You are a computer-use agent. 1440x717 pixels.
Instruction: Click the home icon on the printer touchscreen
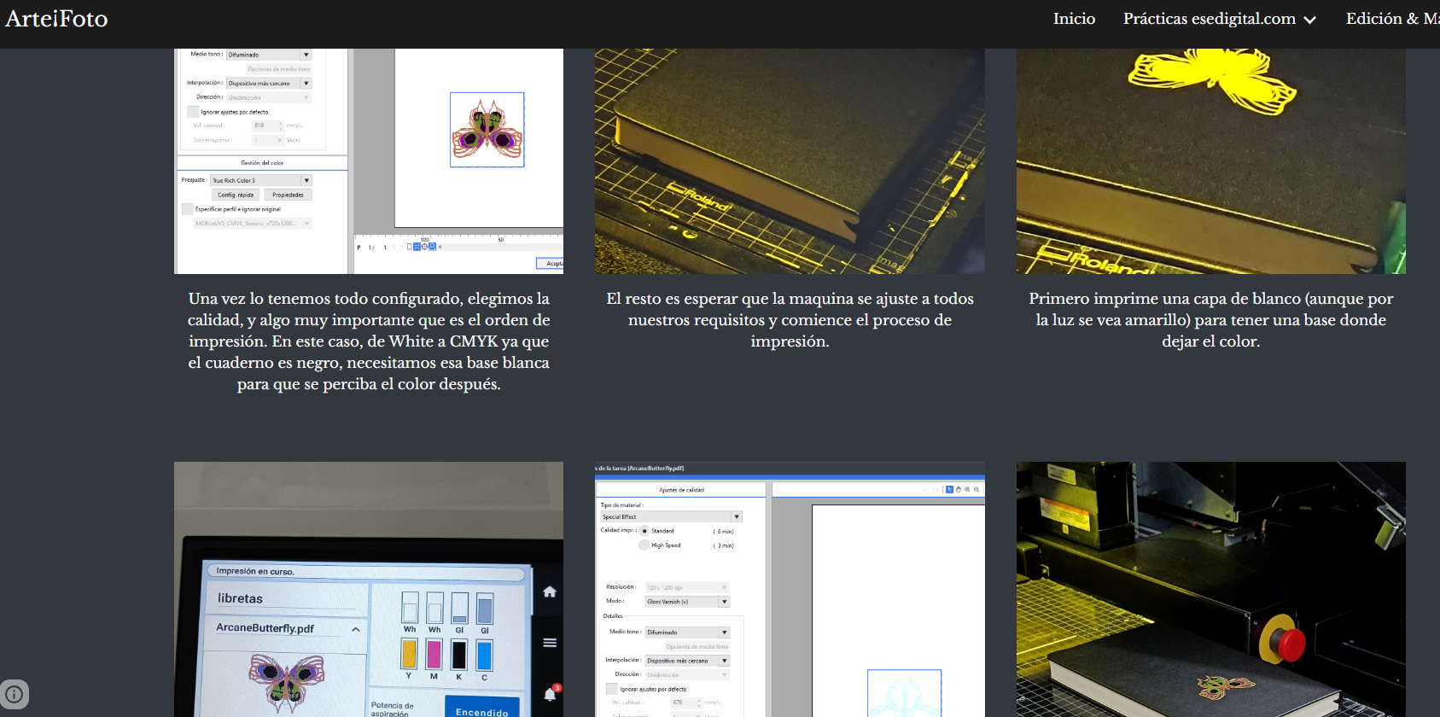pyautogui.click(x=550, y=592)
